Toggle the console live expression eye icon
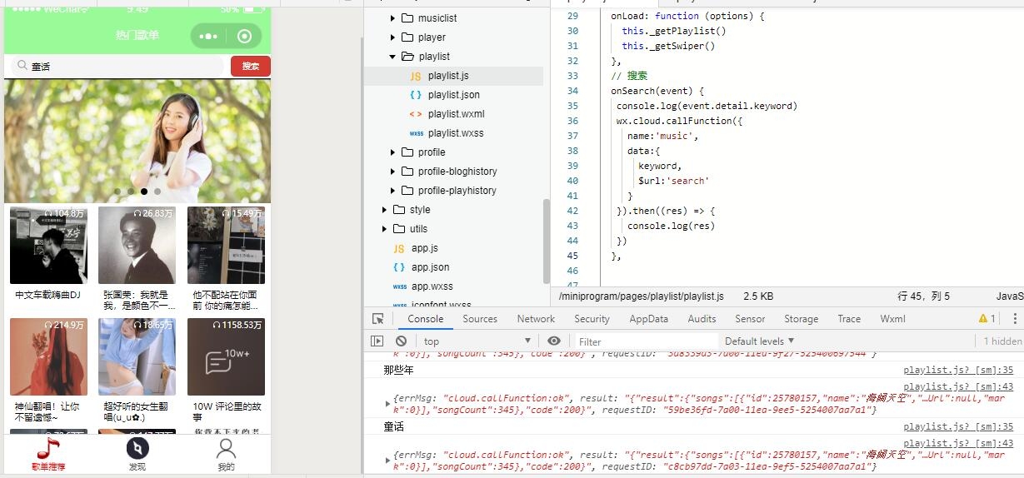 554,341
